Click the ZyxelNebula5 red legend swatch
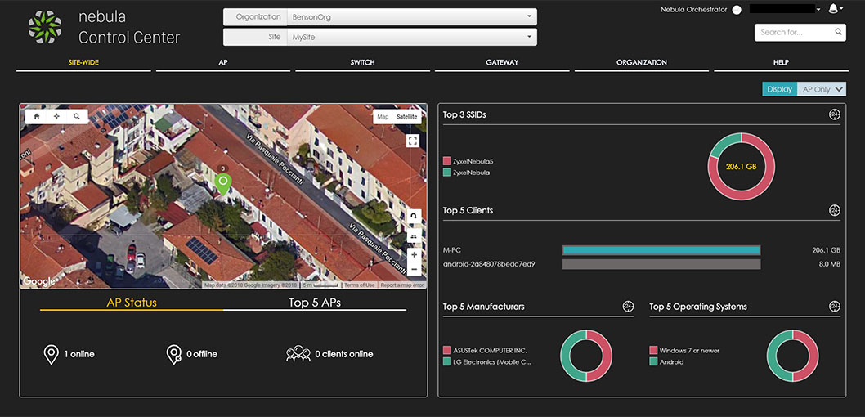 pos(447,162)
